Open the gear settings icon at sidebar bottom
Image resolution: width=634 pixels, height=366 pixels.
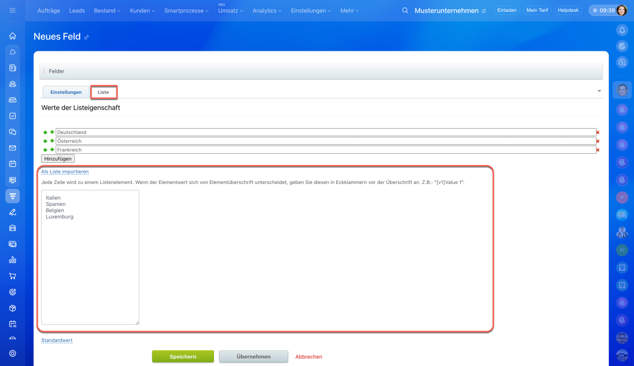(x=13, y=354)
